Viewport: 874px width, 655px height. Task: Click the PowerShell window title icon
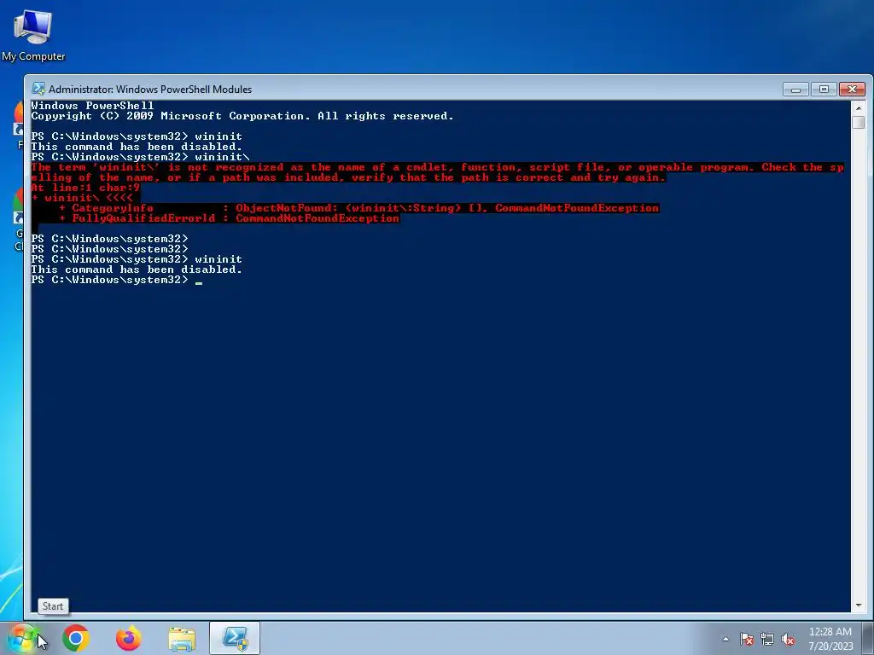(x=38, y=89)
